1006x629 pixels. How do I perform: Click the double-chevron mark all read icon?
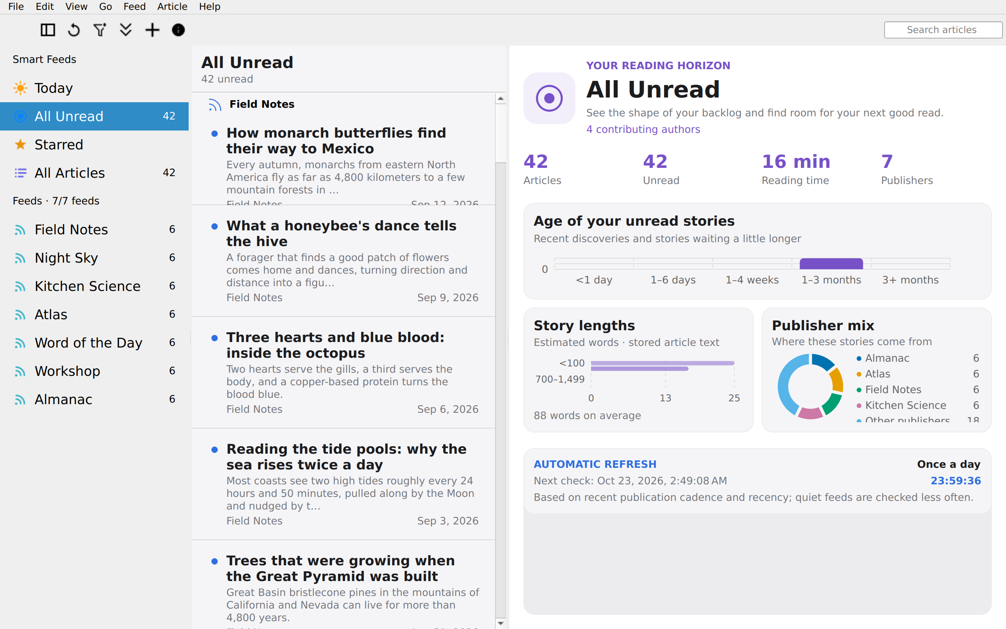(x=125, y=30)
